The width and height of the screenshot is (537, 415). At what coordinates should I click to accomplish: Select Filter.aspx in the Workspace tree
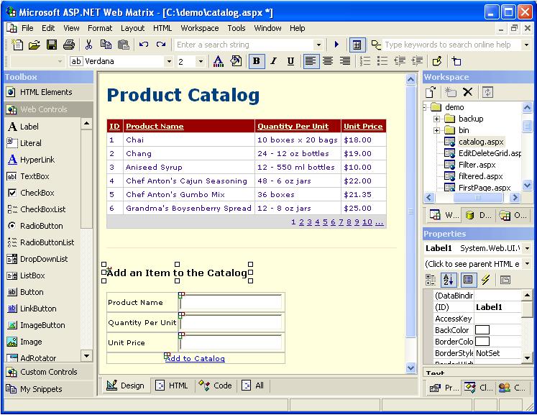[x=477, y=165]
